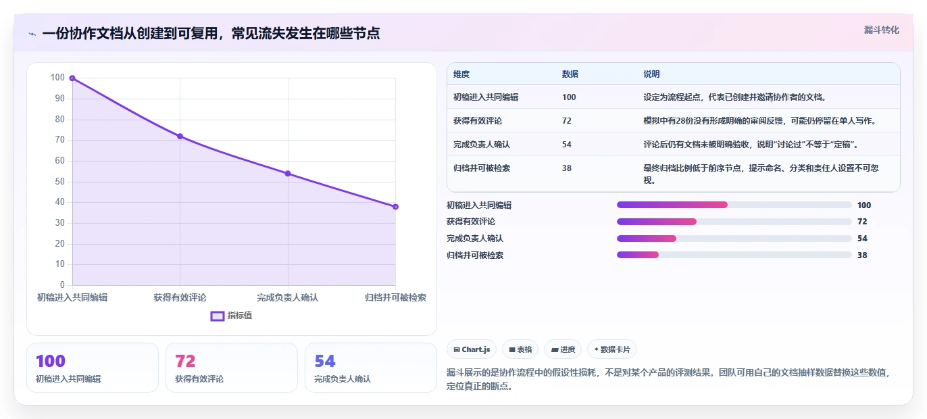927x419 pixels.
Task: Click the 漏斗转化 label in the header
Action: click(x=882, y=30)
